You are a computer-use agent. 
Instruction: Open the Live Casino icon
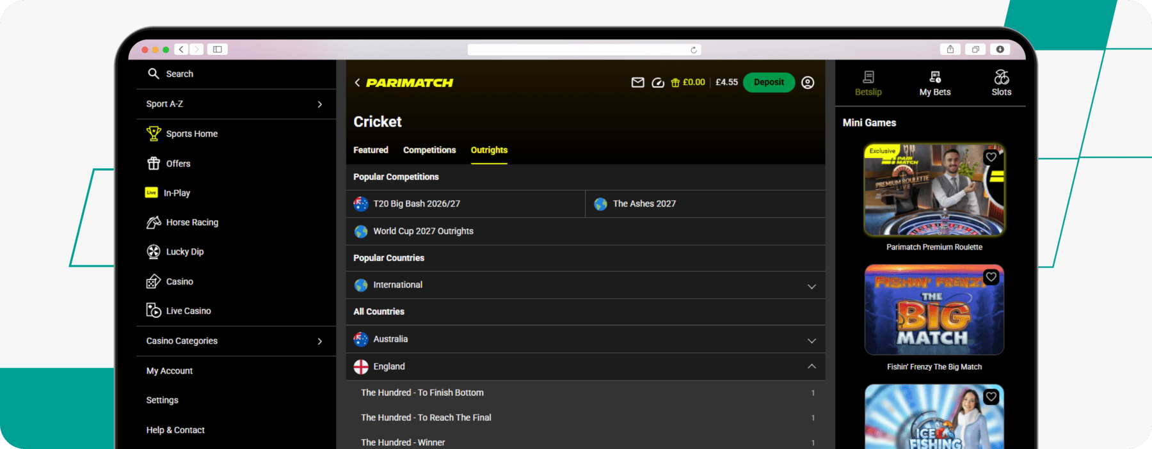154,310
